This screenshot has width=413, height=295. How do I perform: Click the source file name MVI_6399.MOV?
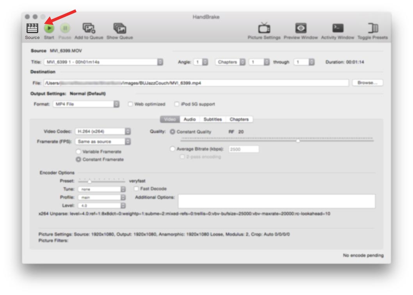pos(66,51)
